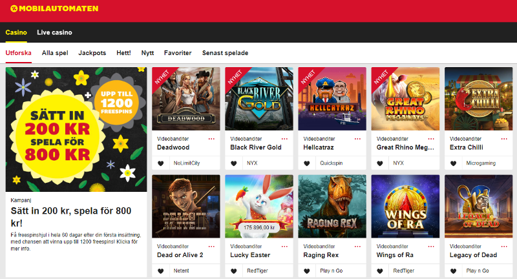Open the 'Sätt in 200 kr, spela för 800 kr!' headline
Screen dimensions: 517x279
(x=71, y=217)
